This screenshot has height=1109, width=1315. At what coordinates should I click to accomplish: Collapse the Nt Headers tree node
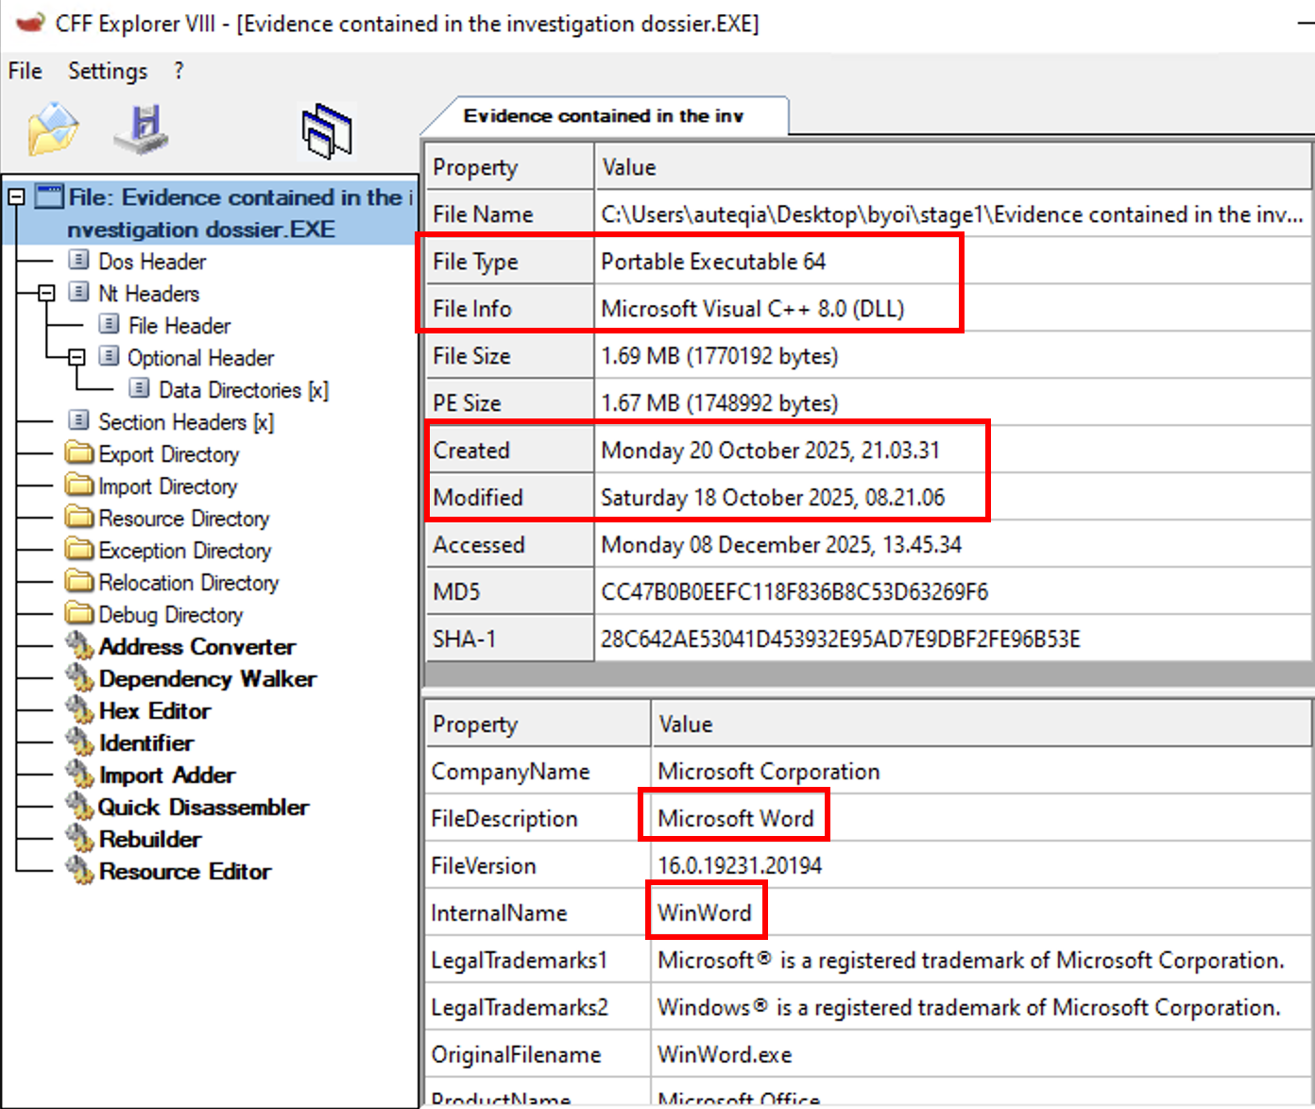(46, 293)
